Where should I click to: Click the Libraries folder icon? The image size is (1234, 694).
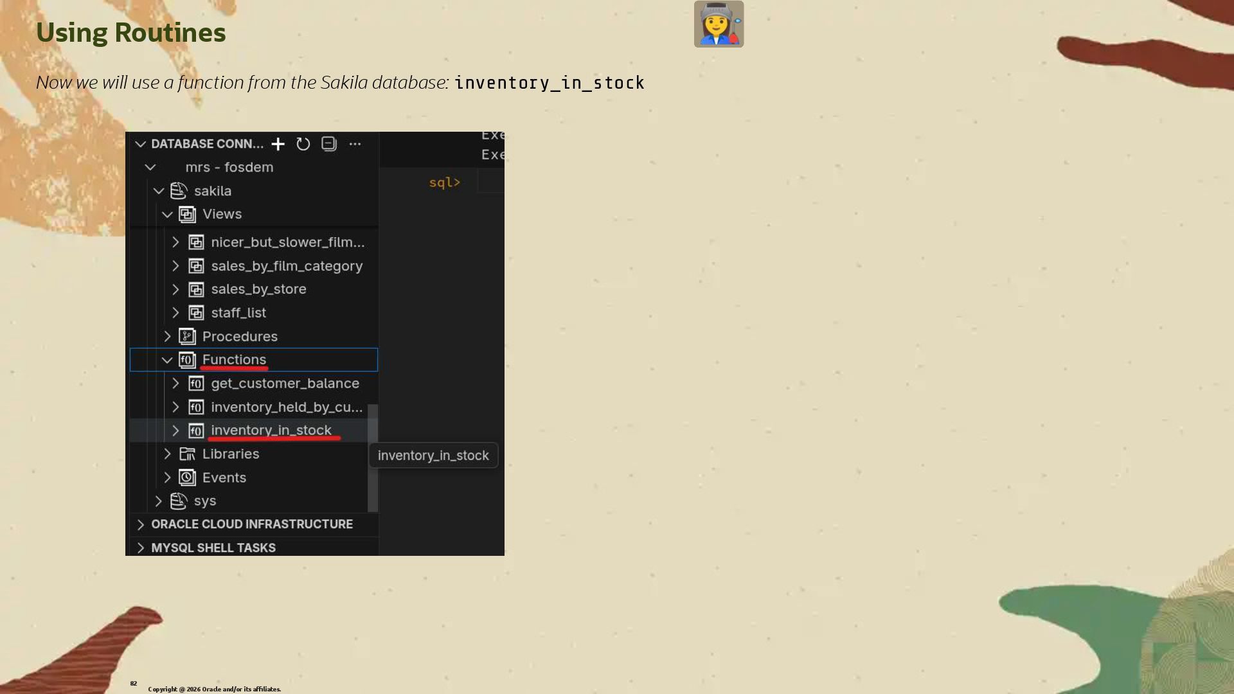click(x=187, y=454)
